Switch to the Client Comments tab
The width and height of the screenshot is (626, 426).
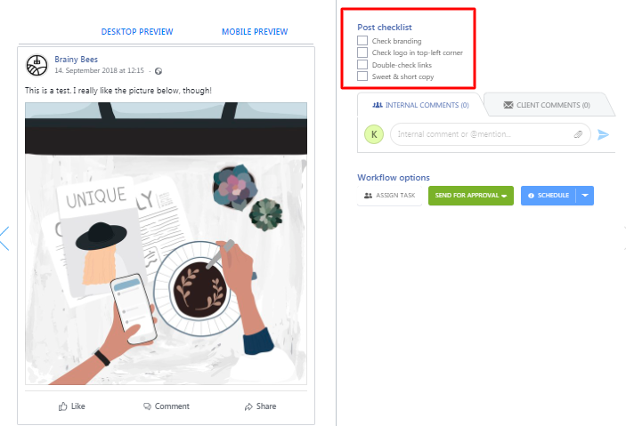click(547, 105)
